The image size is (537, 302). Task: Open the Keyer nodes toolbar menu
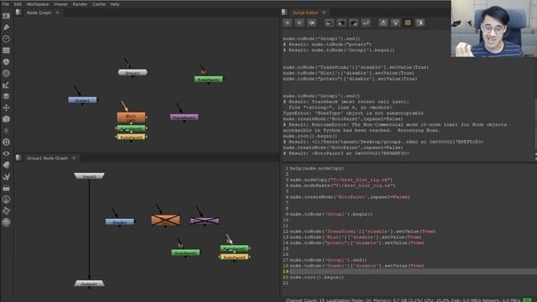[6, 85]
